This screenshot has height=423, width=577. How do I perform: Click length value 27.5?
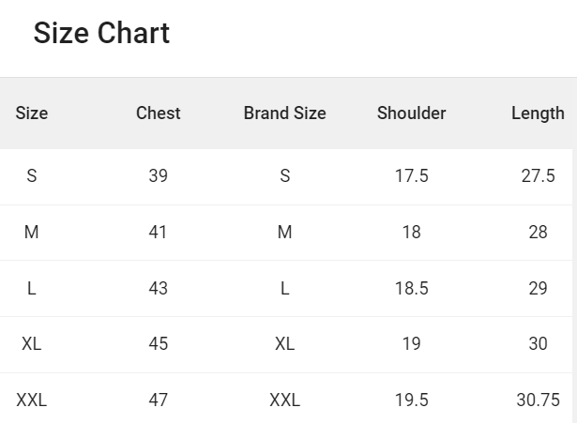coord(538,175)
